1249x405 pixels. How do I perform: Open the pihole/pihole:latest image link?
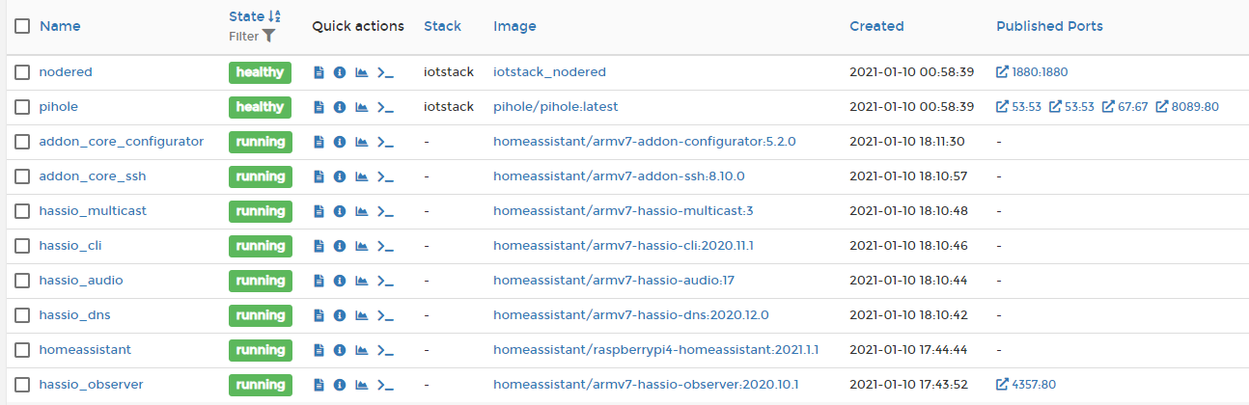(x=555, y=107)
